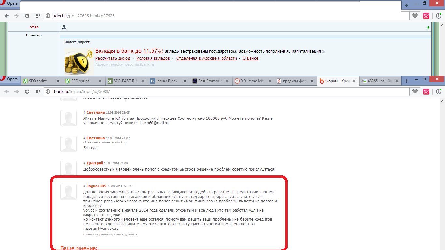The height and width of the screenshot is (250, 445).
Task: Go back in the bank.ru window
Action: (x=7, y=92)
